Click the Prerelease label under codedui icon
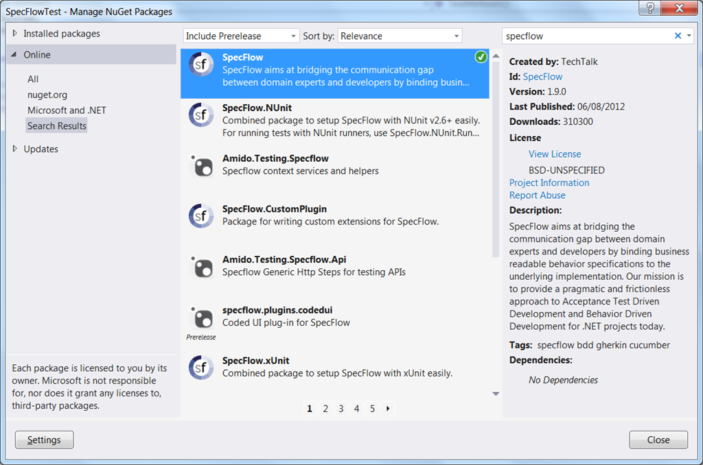This screenshot has height=465, width=703. point(201,337)
